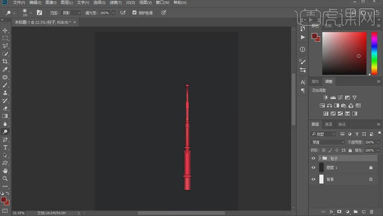Switch to the 属性 tab
Screen dimensions: 383x216
coord(315,82)
